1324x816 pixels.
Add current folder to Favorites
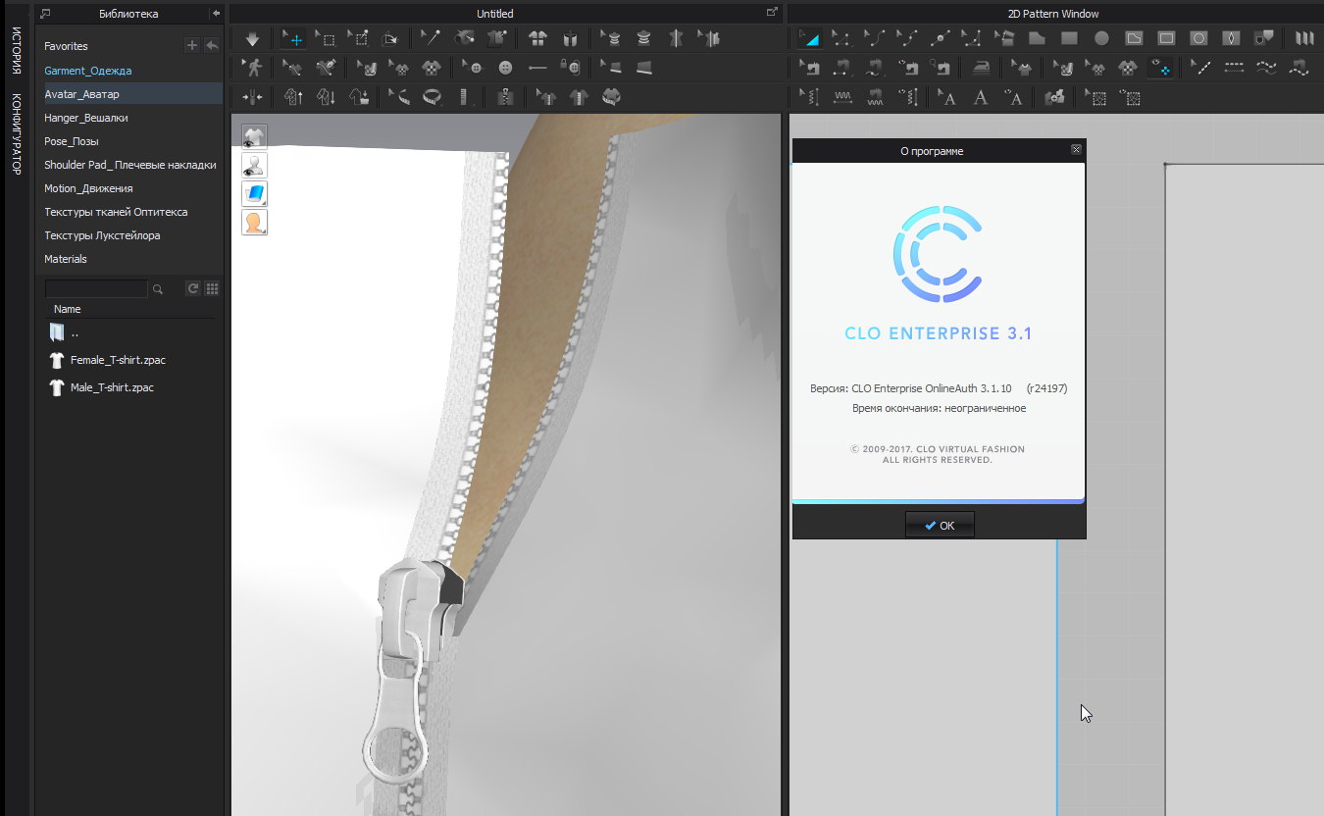[192, 46]
